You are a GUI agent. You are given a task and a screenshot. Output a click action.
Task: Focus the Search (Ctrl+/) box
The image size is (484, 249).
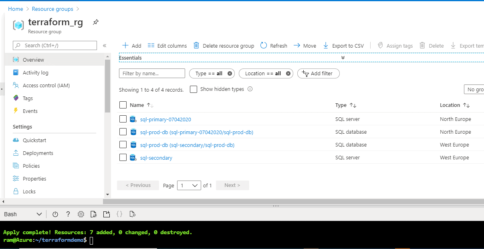(x=55, y=45)
